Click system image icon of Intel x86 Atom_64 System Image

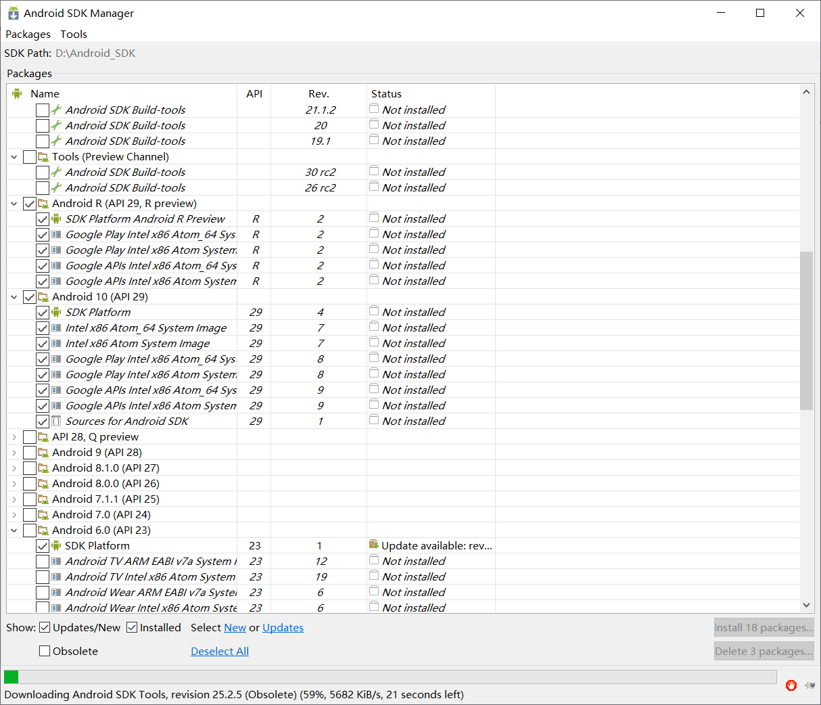pyautogui.click(x=57, y=327)
